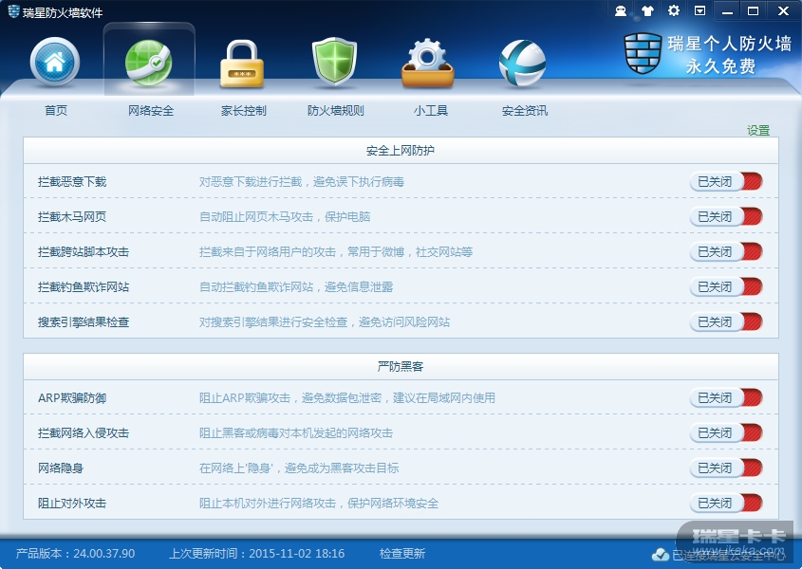This screenshot has height=569, width=802.
Task: Click the skin (t-shirt) icon in title bar
Action: click(647, 10)
